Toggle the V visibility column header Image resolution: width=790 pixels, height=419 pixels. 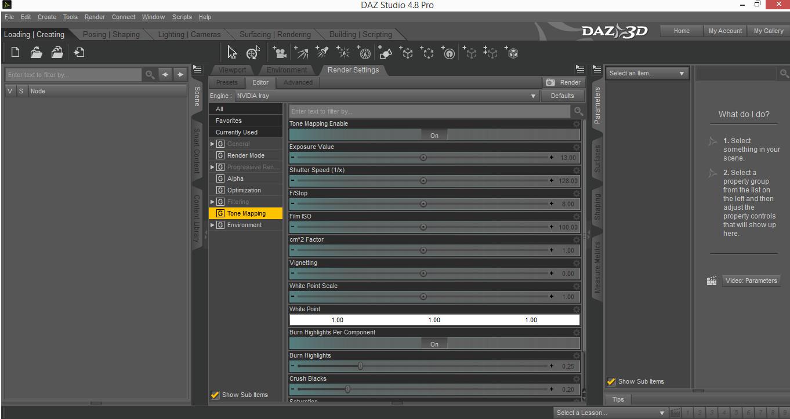point(10,91)
